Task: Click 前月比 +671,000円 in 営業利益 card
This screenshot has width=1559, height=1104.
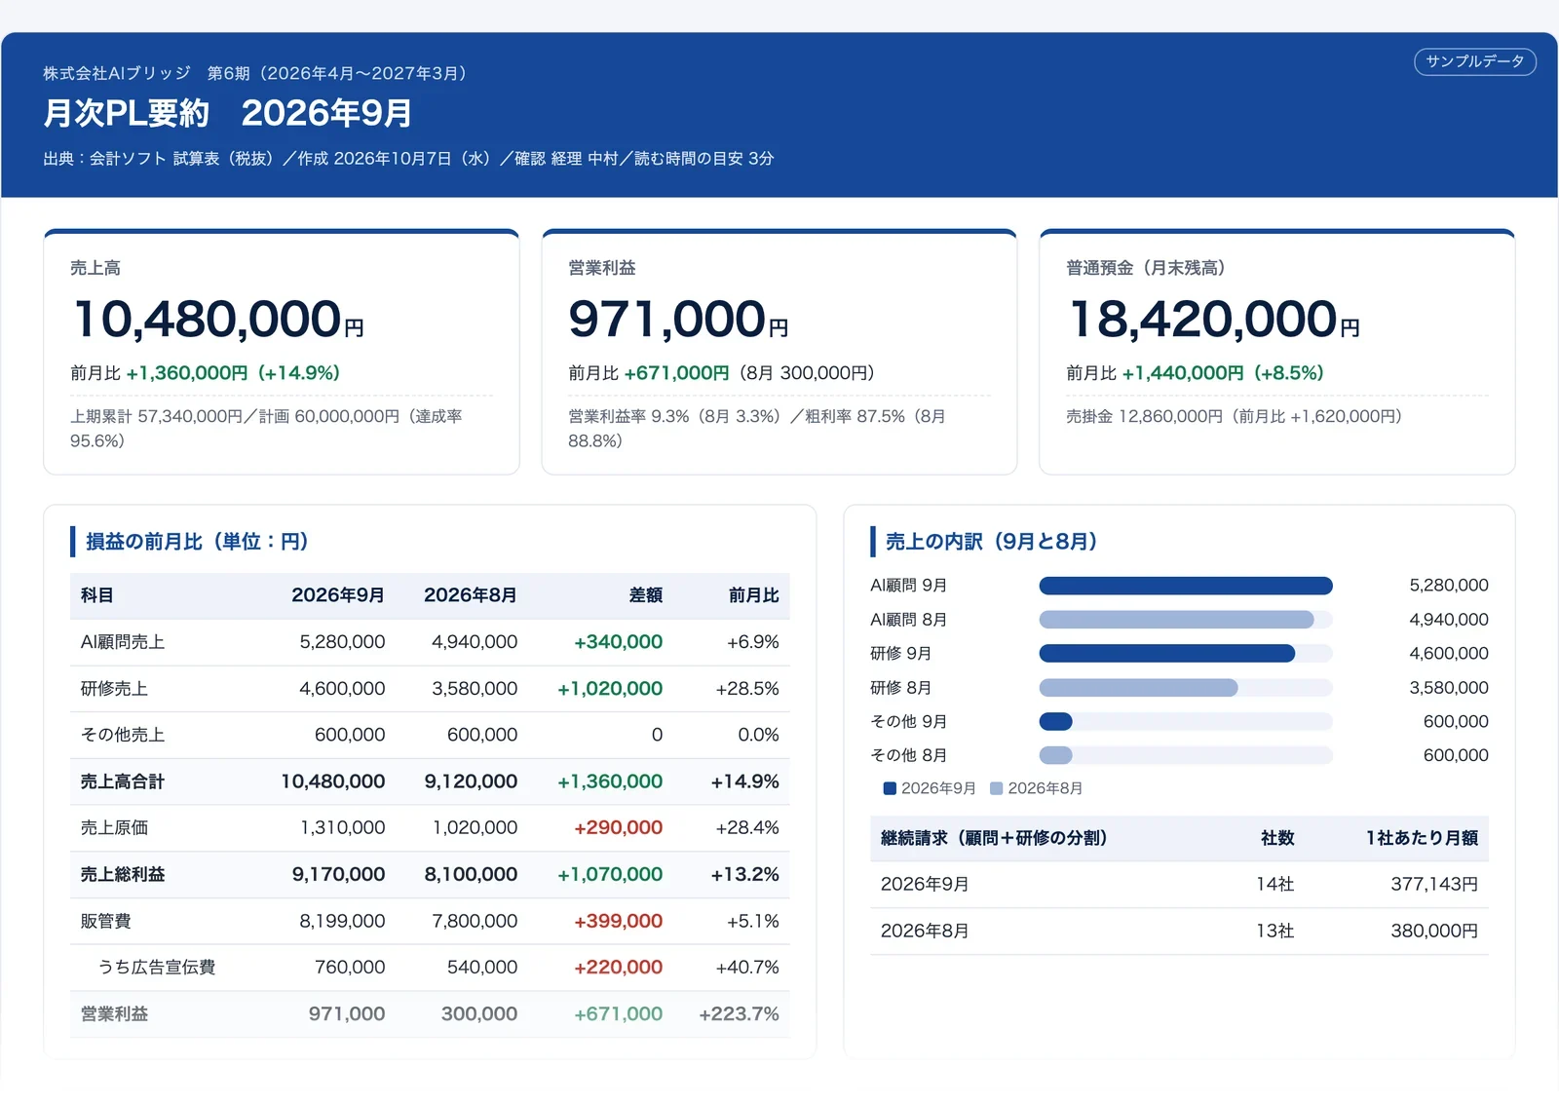Action: 649,373
